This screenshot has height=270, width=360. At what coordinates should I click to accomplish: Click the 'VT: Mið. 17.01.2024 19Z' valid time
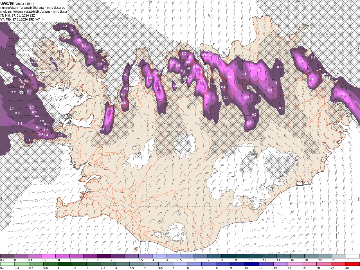click(x=17, y=19)
